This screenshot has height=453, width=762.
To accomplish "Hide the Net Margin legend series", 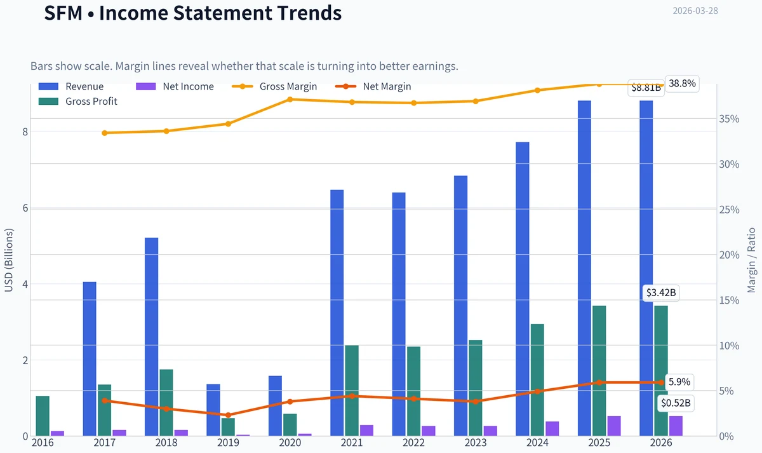I will 373,86.
